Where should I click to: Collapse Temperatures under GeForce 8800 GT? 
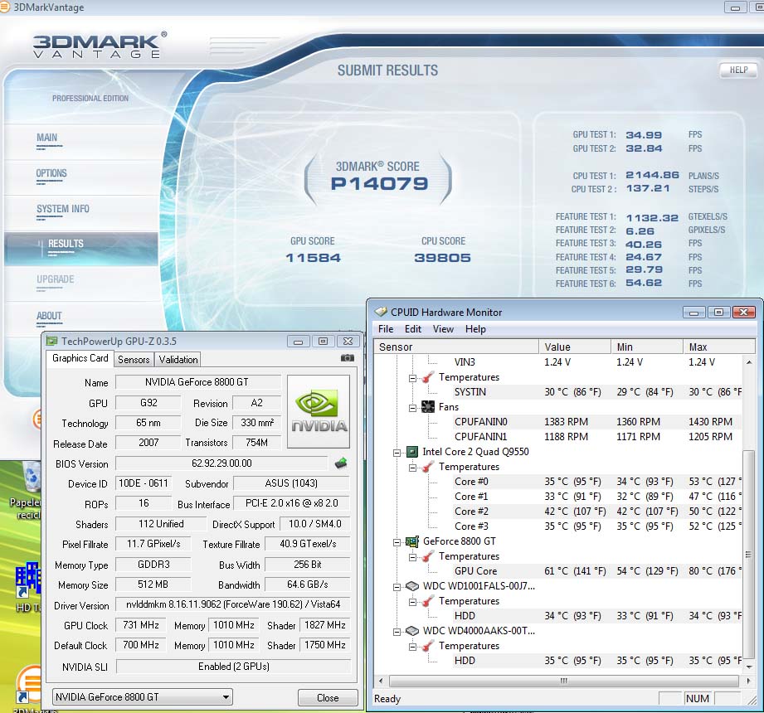pos(413,557)
